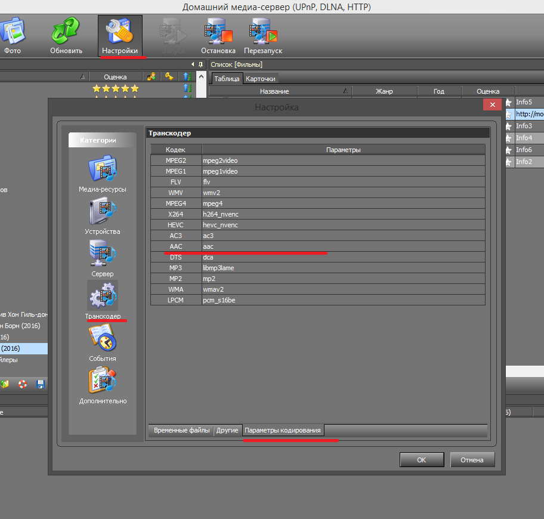This screenshot has height=519, width=544.
Task: Switch to Другие tab
Action: pos(227,430)
